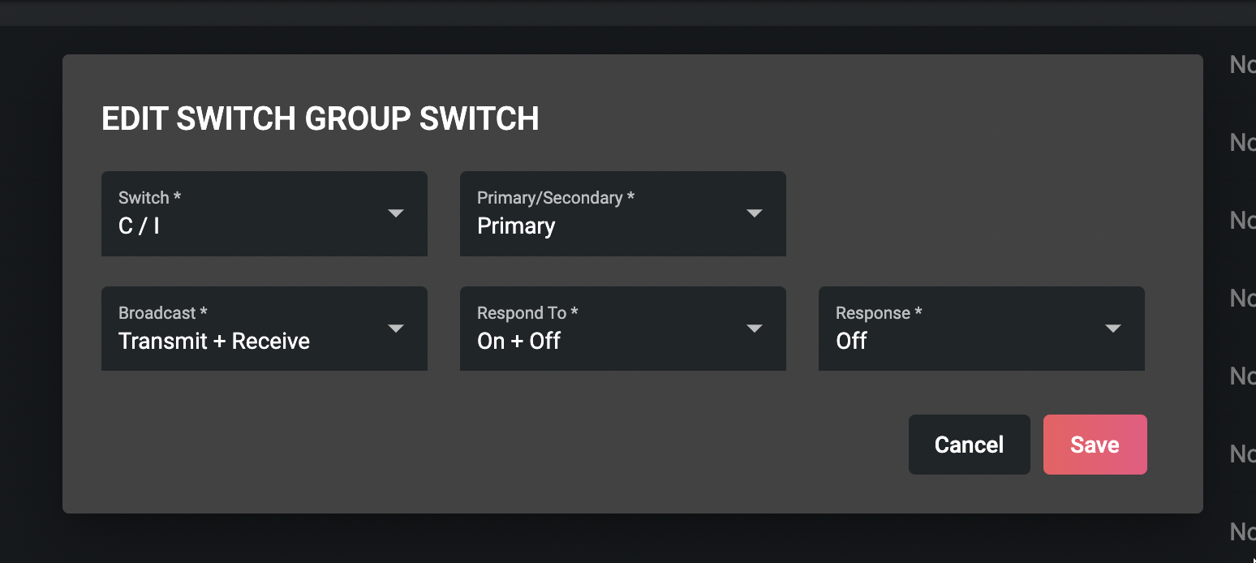
Task: Click the "Switch *" field label
Action: (149, 198)
